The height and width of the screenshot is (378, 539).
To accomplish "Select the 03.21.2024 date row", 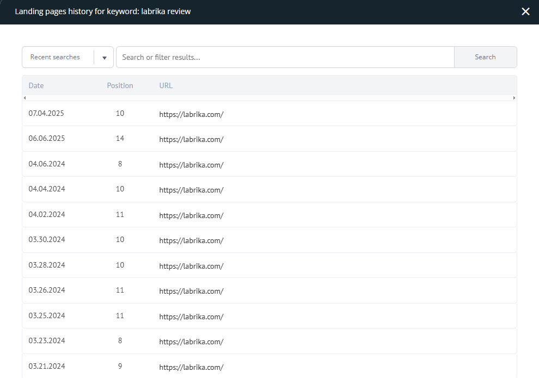I will pos(47,366).
